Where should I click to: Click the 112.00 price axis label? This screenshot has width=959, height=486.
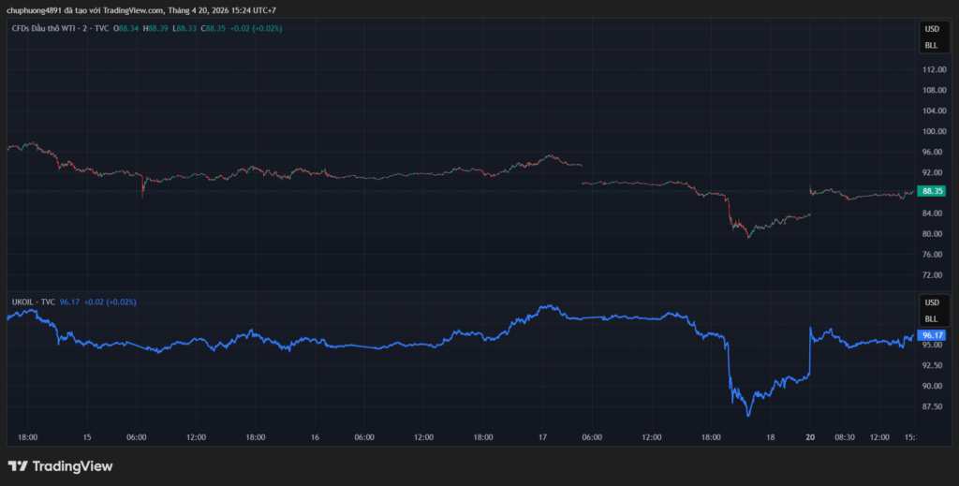point(932,70)
